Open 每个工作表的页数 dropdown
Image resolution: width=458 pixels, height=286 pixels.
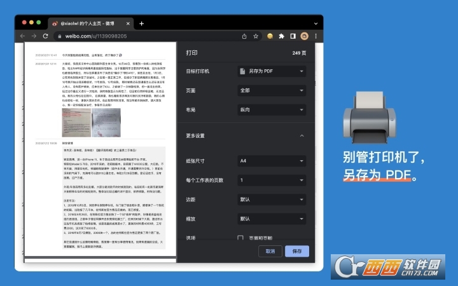click(x=272, y=180)
